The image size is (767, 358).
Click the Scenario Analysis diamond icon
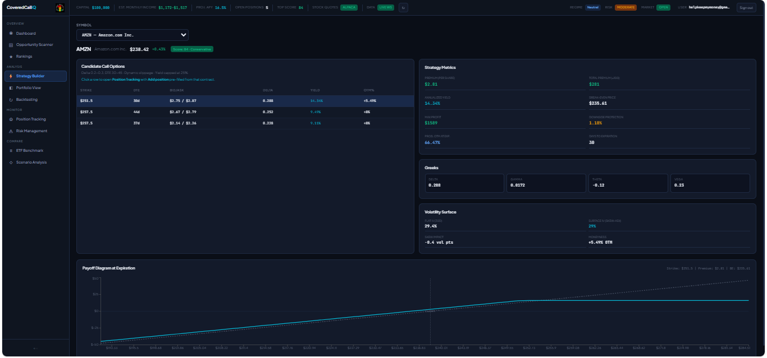pyautogui.click(x=11, y=162)
